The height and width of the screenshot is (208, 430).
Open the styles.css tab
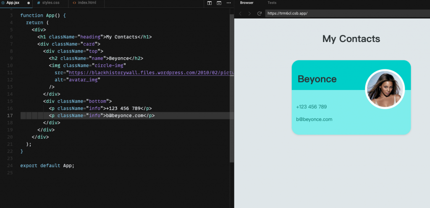point(48,3)
